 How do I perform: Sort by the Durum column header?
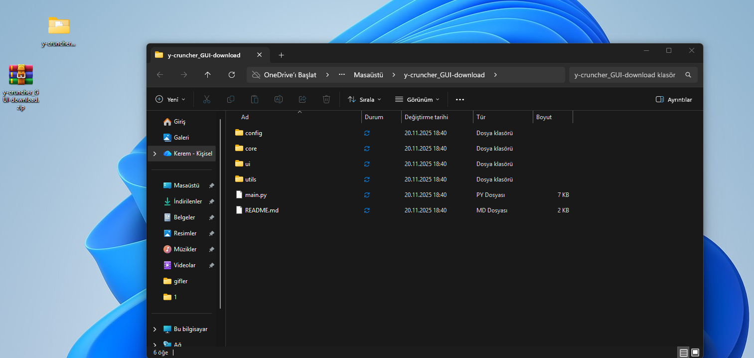click(374, 117)
